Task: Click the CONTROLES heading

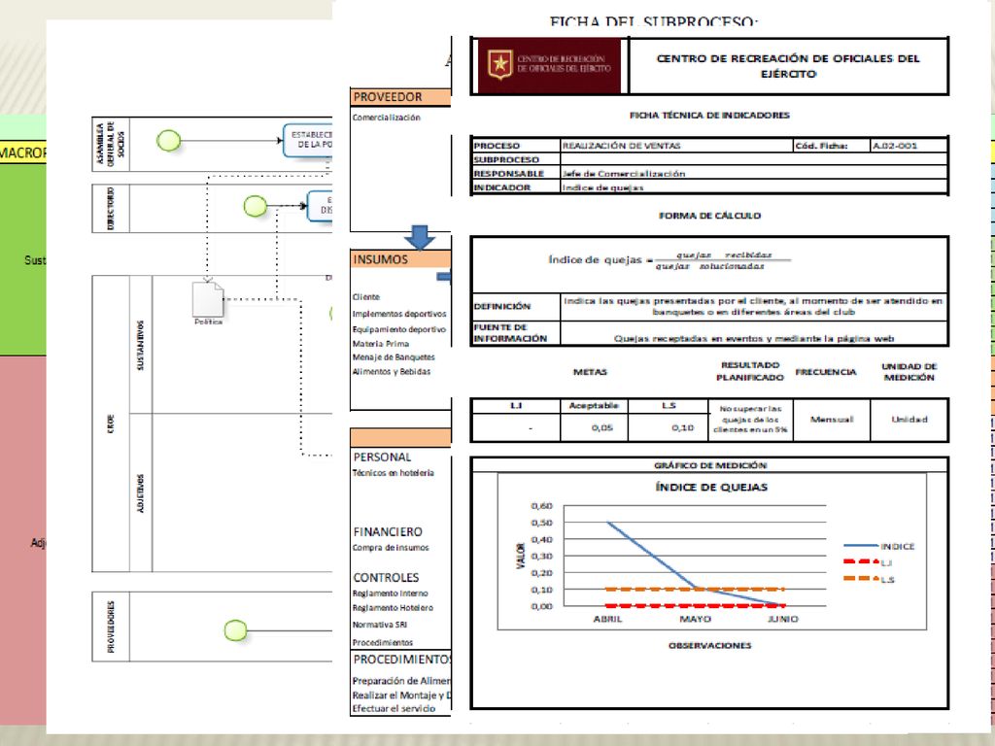Action: (386, 577)
